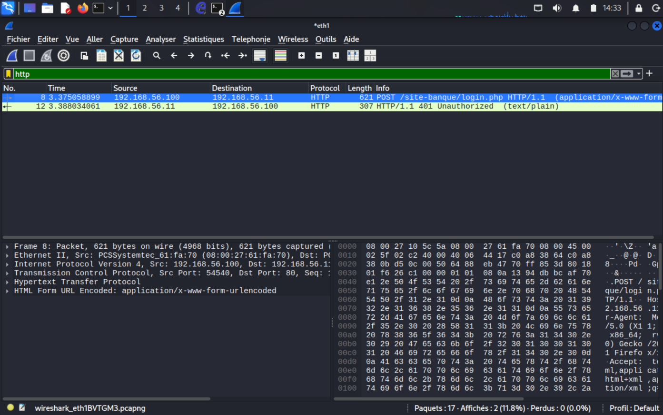663x415 pixels.
Task: Restart the current capture
Action: click(x=46, y=55)
